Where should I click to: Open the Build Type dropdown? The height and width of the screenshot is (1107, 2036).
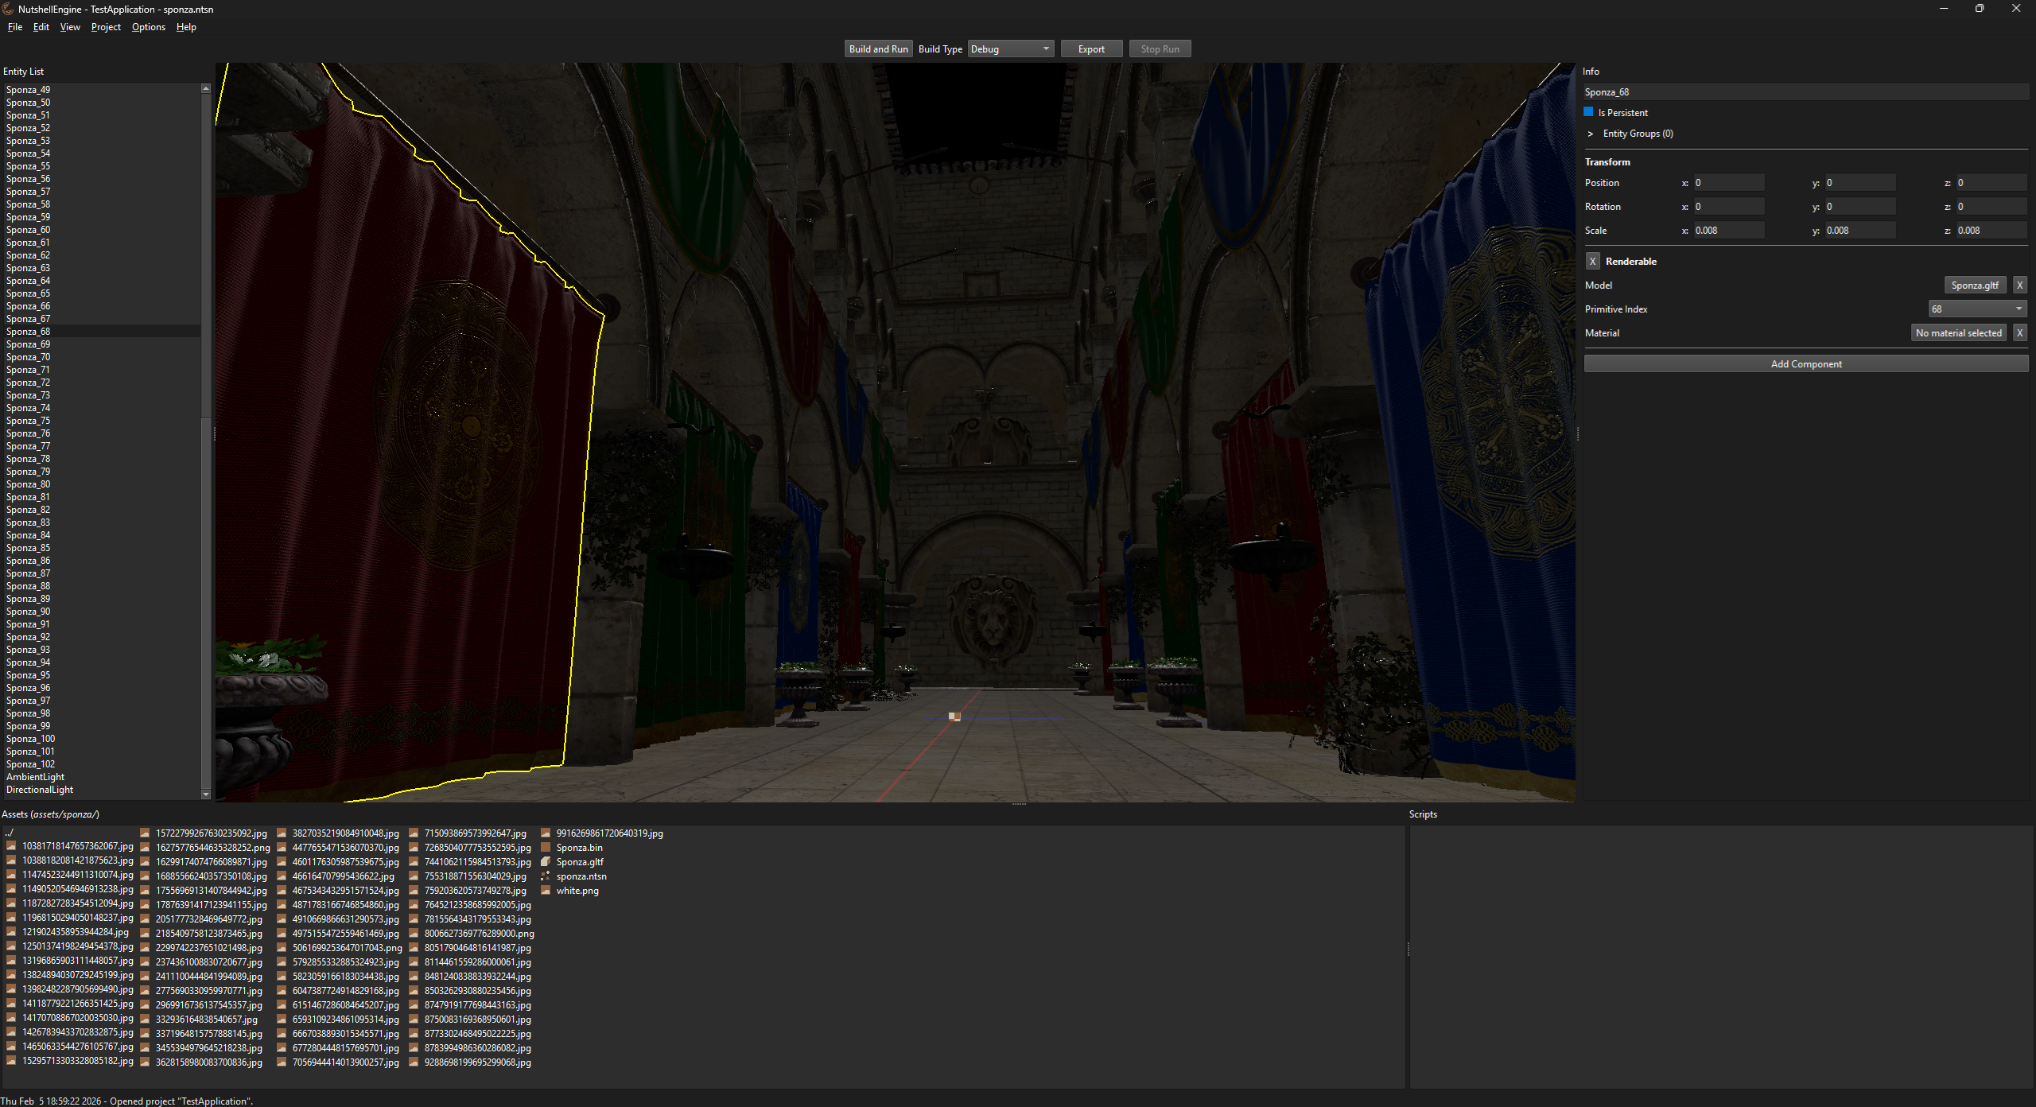tap(1011, 49)
